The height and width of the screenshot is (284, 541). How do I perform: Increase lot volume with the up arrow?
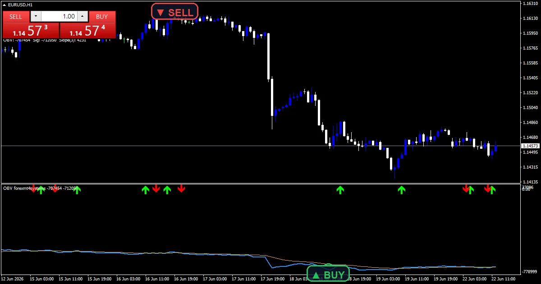tap(82, 16)
